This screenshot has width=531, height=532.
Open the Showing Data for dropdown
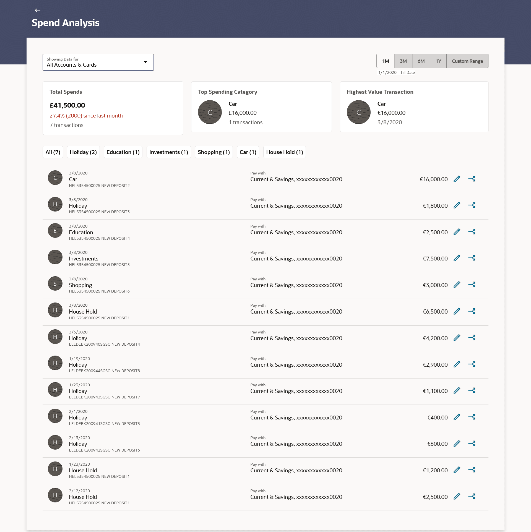[x=98, y=62]
